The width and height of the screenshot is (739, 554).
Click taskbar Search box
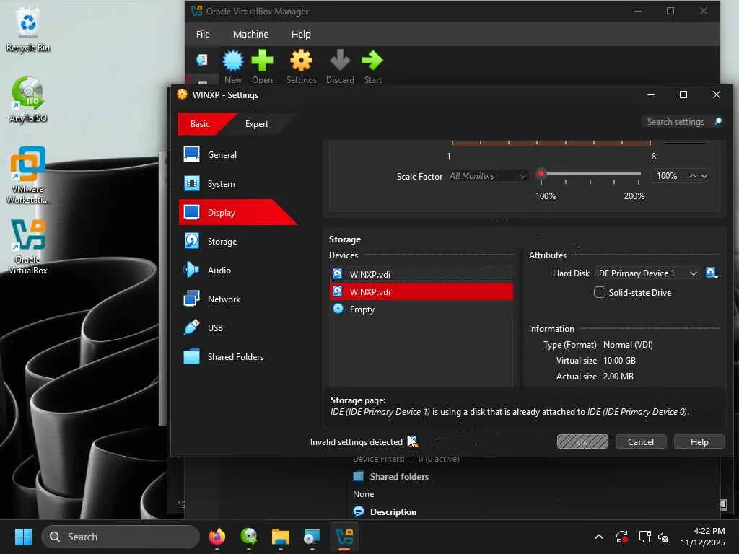coord(121,537)
